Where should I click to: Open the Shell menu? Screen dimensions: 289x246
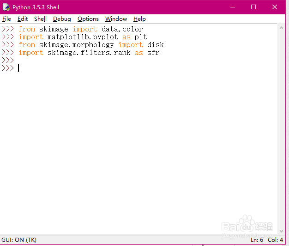click(40, 19)
